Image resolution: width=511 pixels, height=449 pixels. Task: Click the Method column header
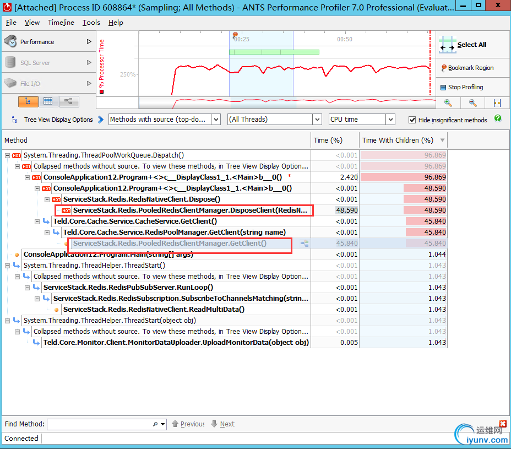(156, 140)
